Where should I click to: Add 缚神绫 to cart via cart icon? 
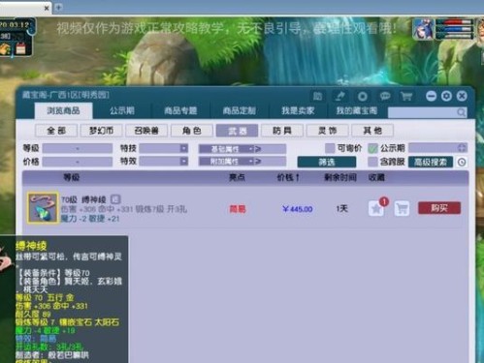(x=402, y=209)
